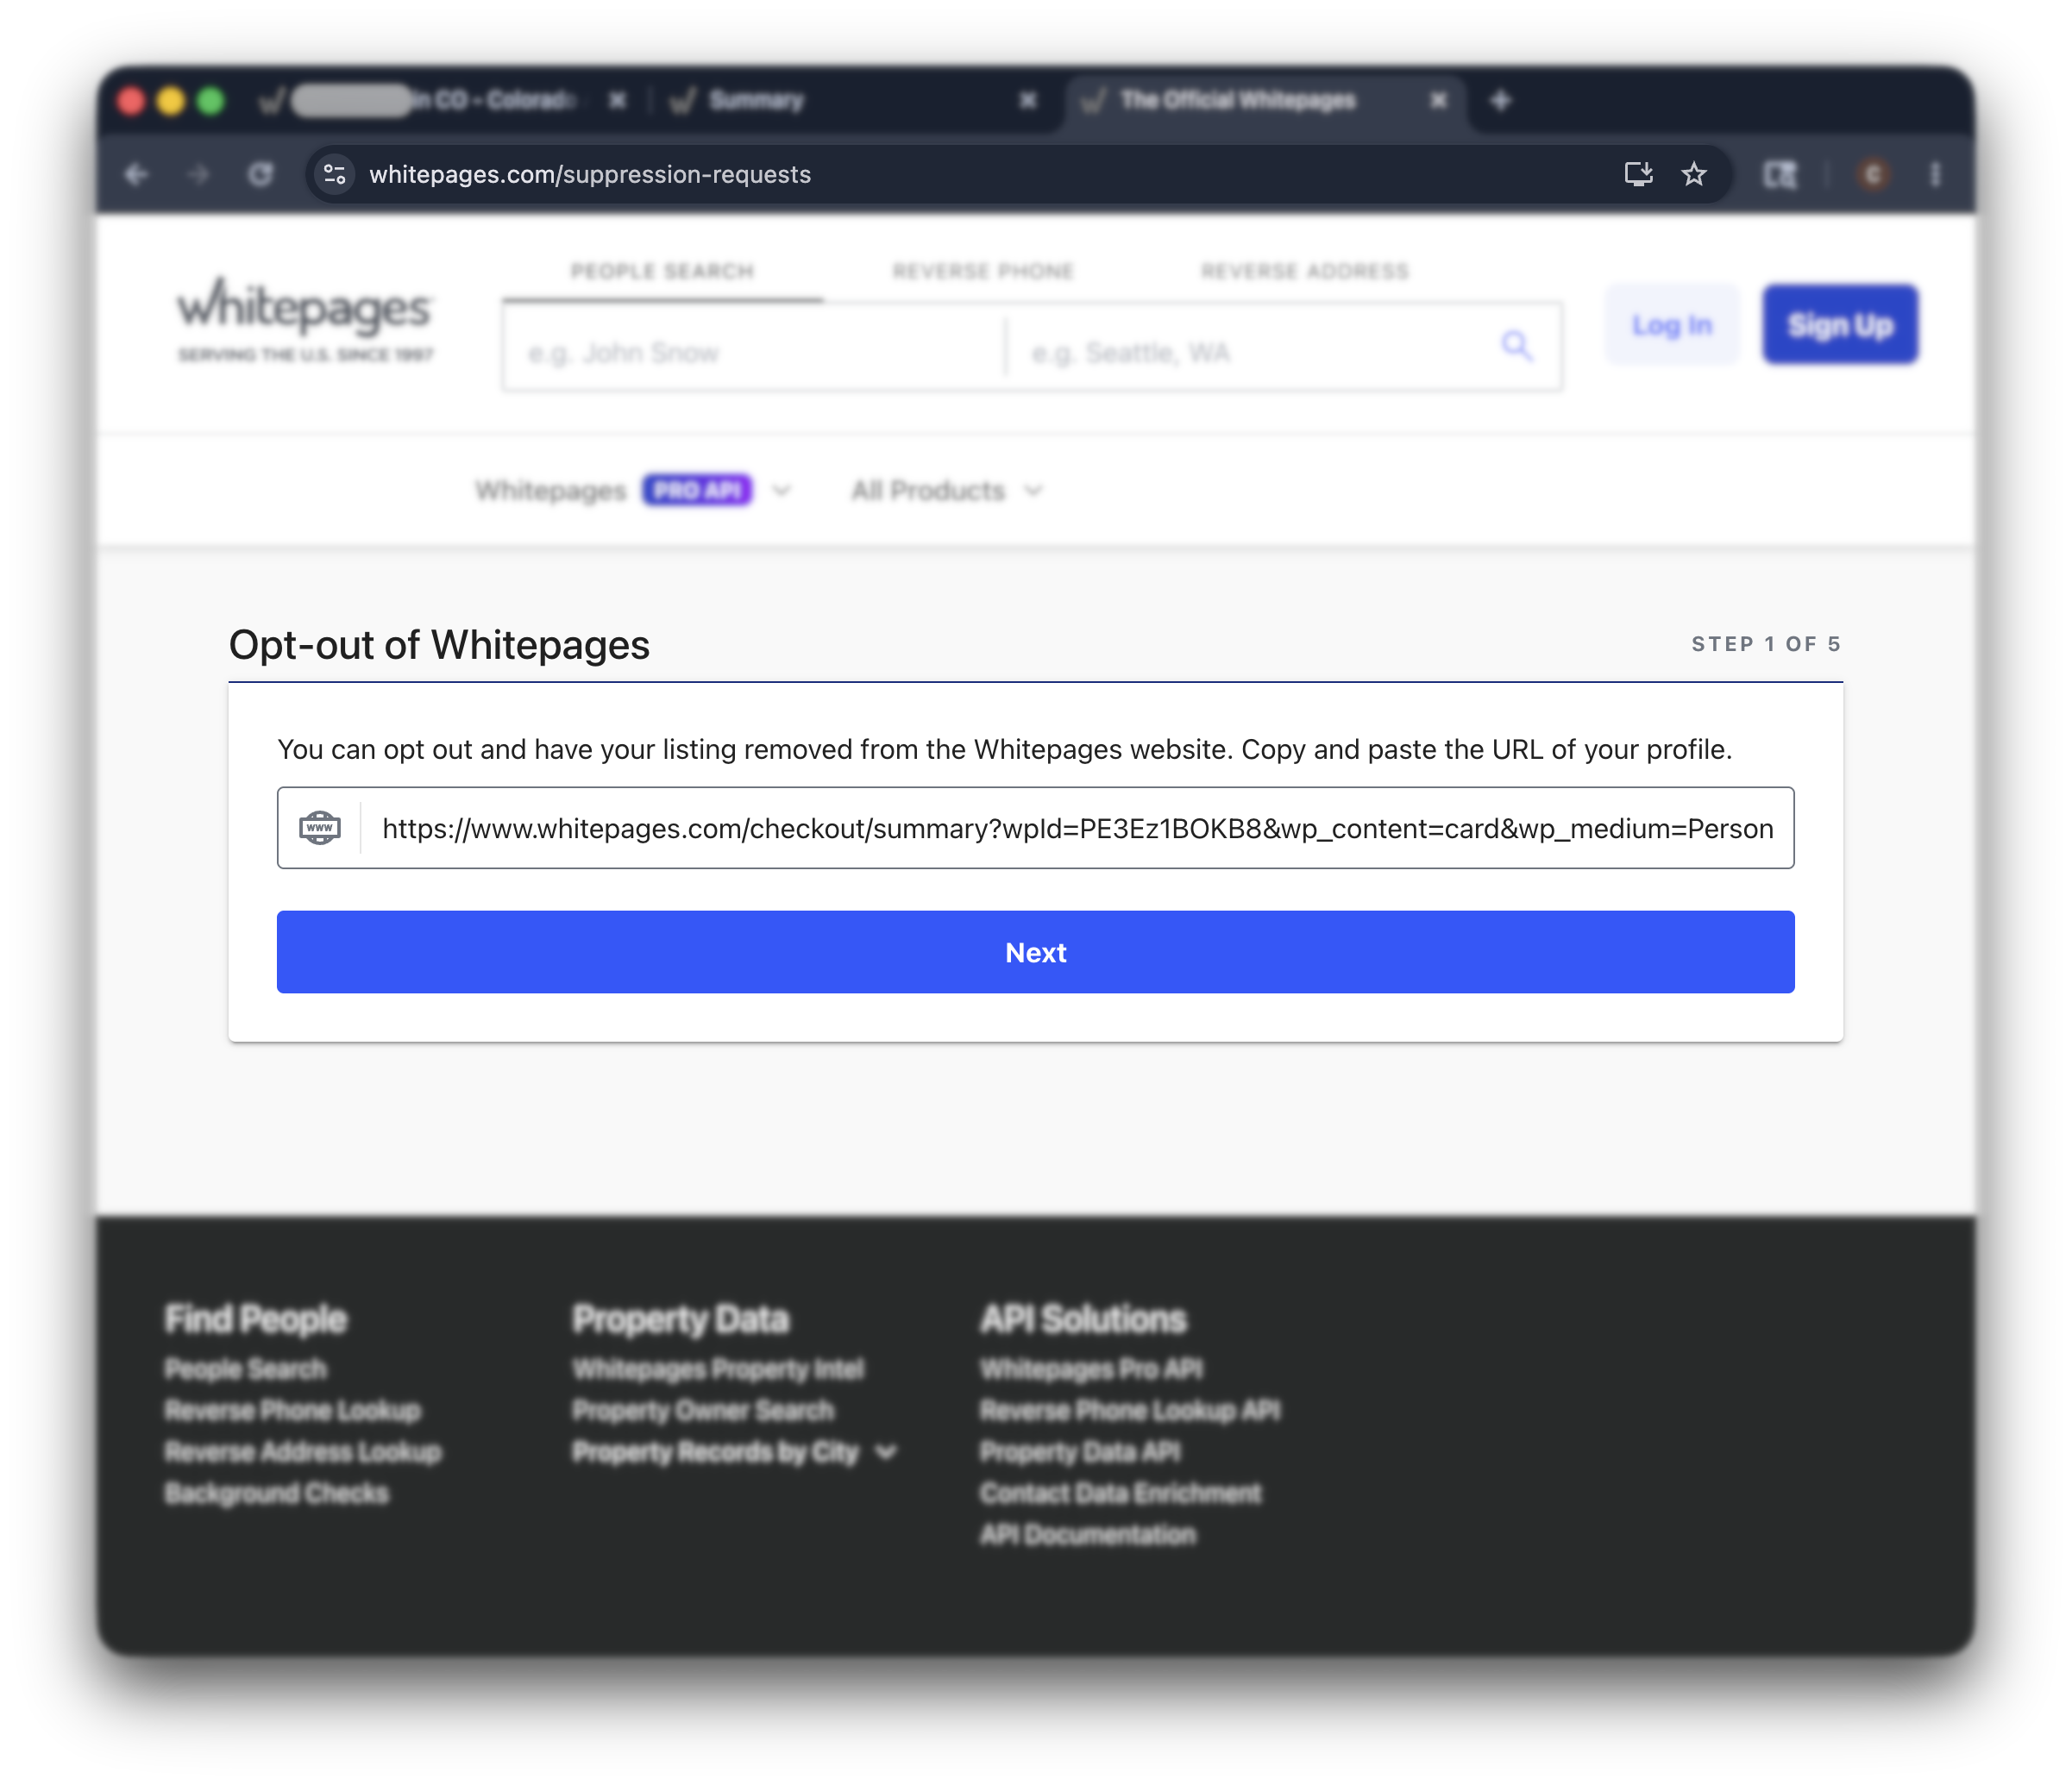Click the Log In button

click(x=1672, y=325)
